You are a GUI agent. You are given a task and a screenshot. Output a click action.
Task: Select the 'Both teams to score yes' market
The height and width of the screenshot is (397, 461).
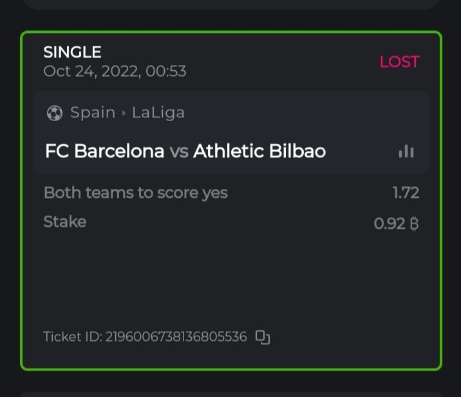point(135,192)
